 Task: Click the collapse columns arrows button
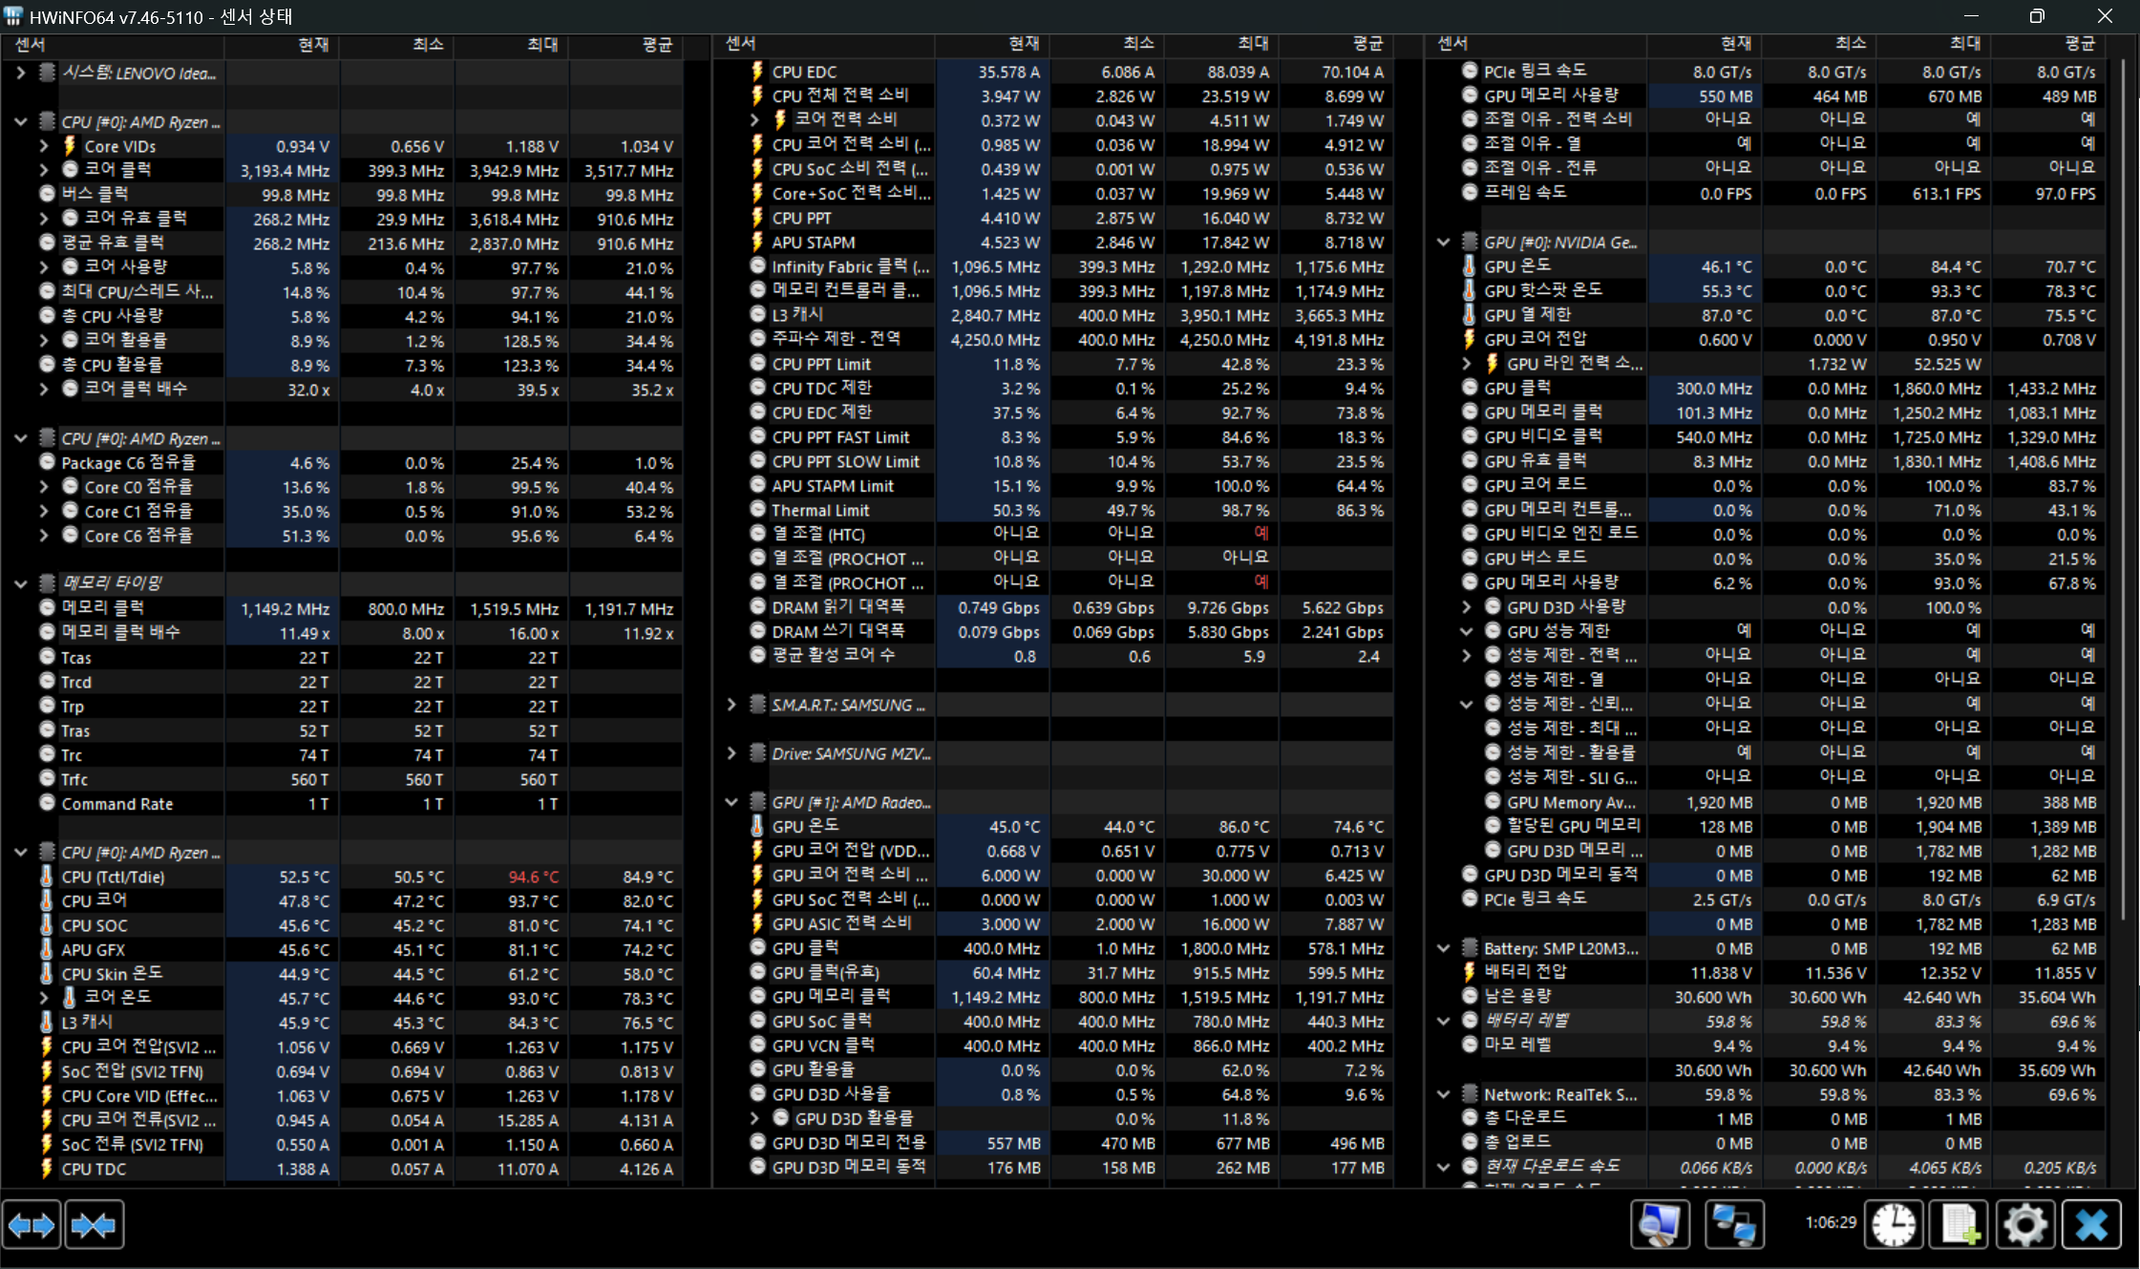pos(94,1225)
